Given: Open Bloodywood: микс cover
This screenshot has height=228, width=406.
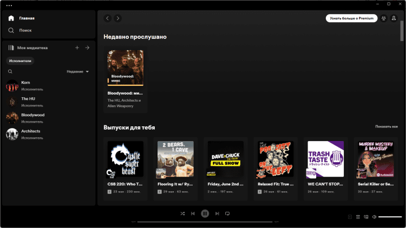Looking at the screenshot, I should (126, 68).
